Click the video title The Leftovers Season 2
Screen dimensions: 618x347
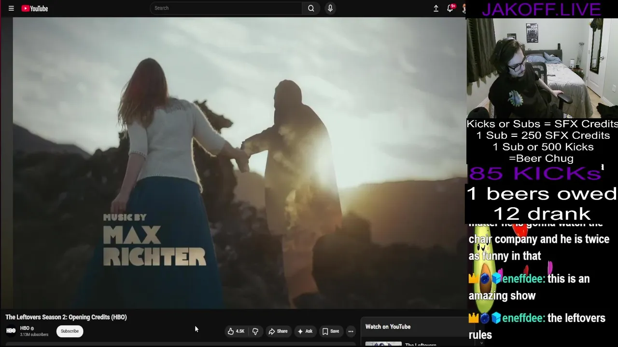click(x=66, y=317)
